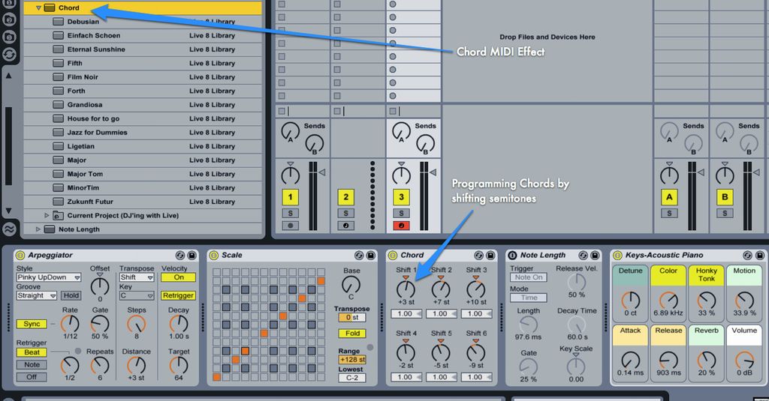Image resolution: width=769 pixels, height=401 pixels.
Task: Expand the Note Length folder triangle
Action: (38, 229)
